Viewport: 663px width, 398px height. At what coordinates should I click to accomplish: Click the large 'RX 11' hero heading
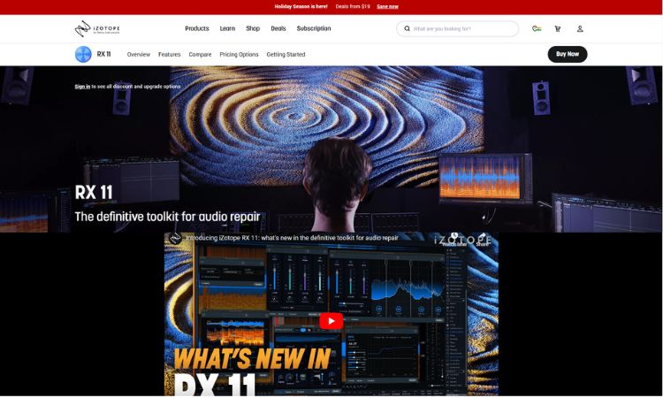pos(94,193)
